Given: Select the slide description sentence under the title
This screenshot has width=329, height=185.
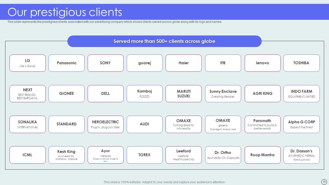Looking at the screenshot, I should tap(115, 22).
